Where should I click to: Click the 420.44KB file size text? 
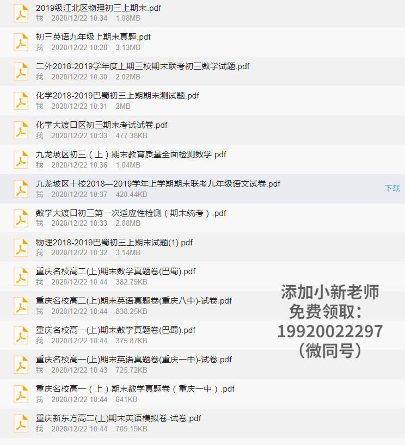pyautogui.click(x=132, y=194)
